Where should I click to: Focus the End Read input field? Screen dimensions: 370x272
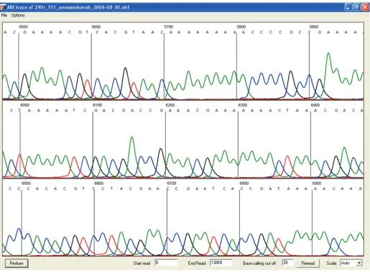point(221,263)
